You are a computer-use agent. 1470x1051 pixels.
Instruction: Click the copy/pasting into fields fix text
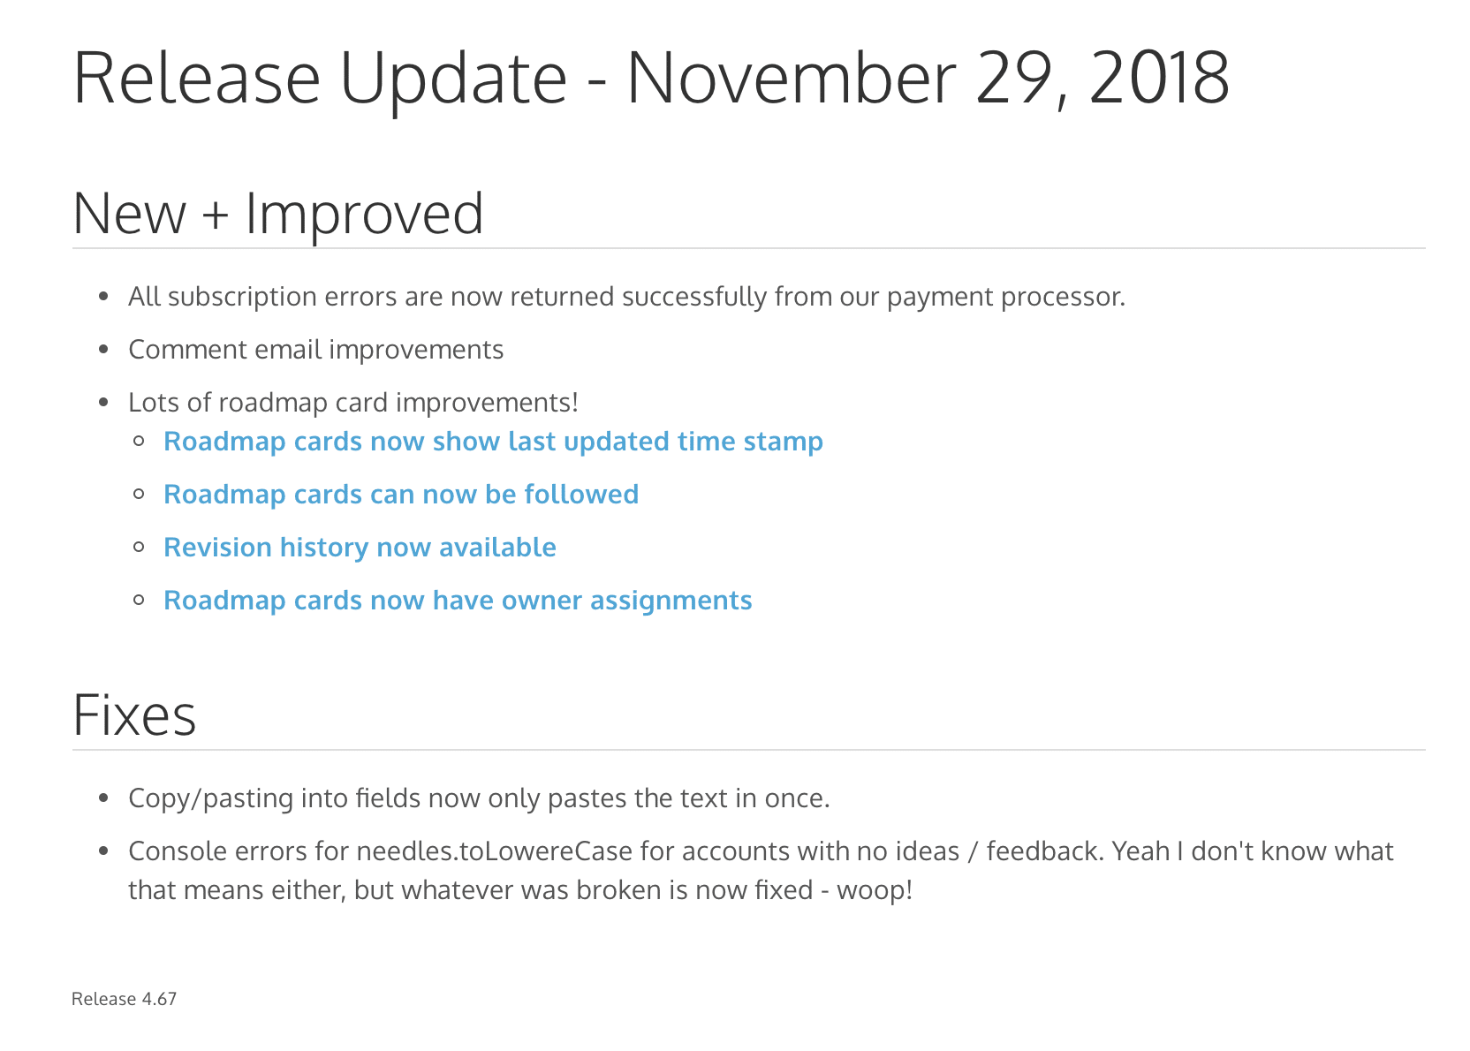pyautogui.click(x=479, y=798)
